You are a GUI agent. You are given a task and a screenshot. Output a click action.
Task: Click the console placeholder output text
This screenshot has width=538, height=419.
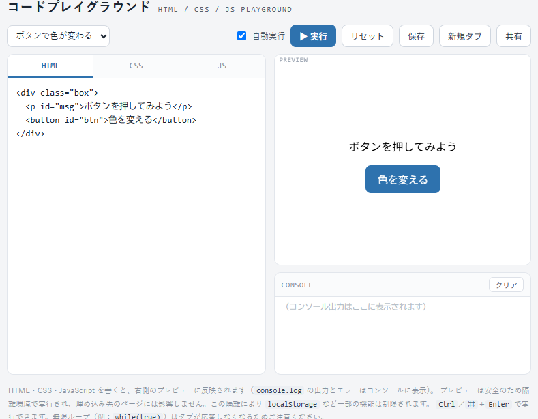[x=356, y=306]
